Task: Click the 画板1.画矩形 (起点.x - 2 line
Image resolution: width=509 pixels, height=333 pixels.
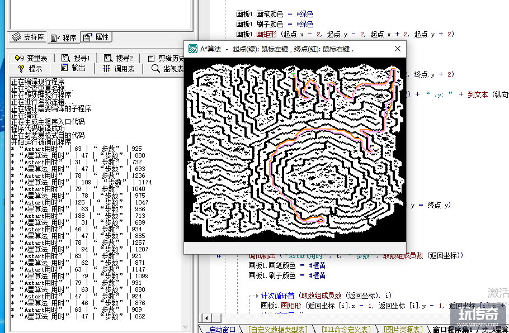Action: coord(345,34)
